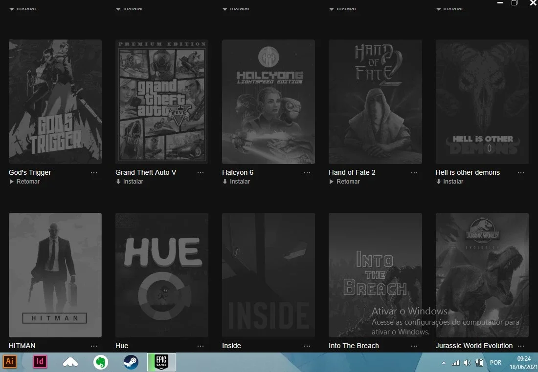Open Halcyon 6 three-dot menu
This screenshot has width=538, height=372.
point(307,173)
